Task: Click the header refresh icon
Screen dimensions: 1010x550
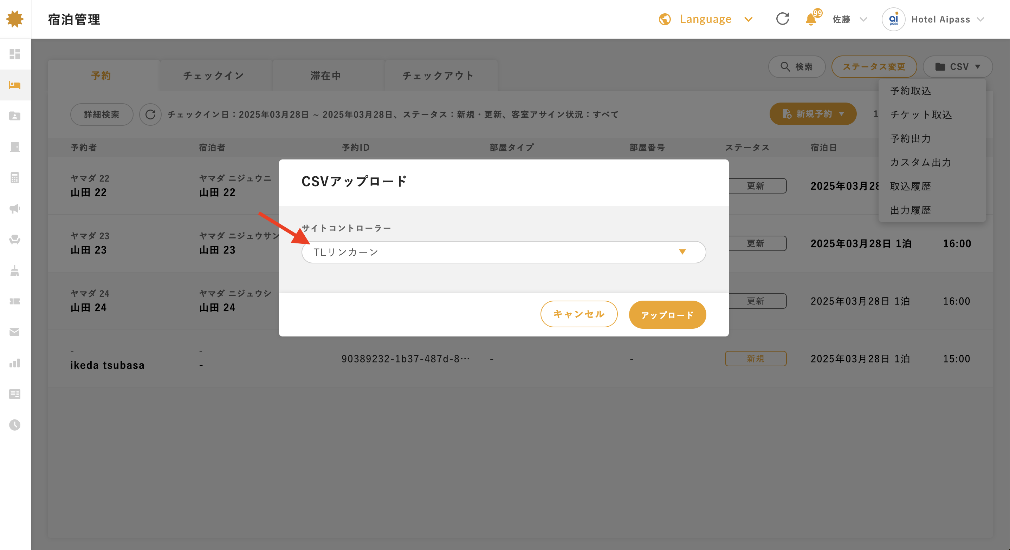Action: click(x=783, y=19)
